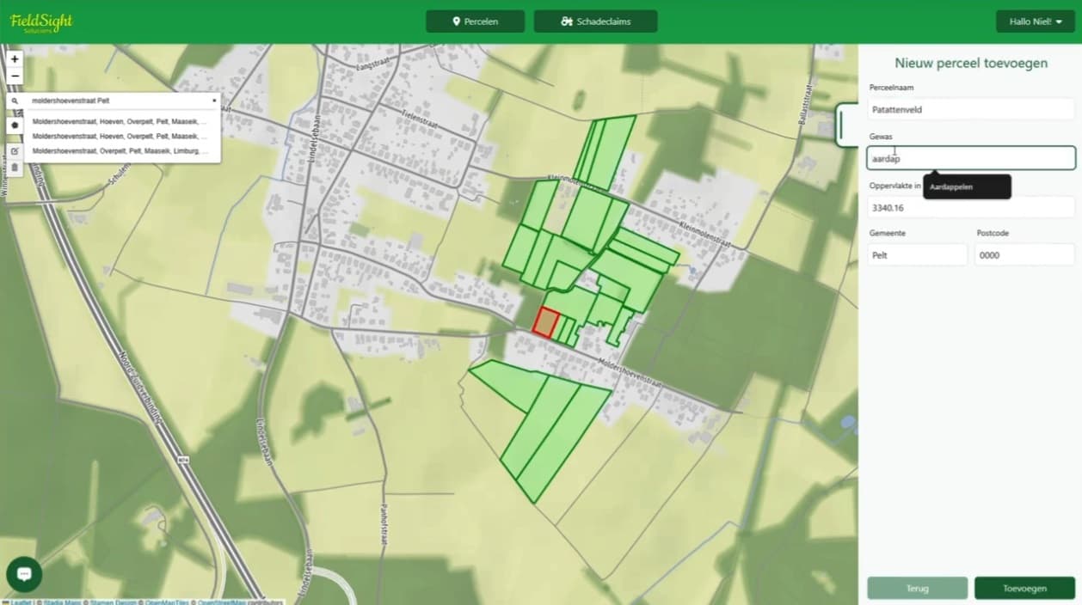
Task: Click the Perceelnaam input field
Action: [970, 110]
